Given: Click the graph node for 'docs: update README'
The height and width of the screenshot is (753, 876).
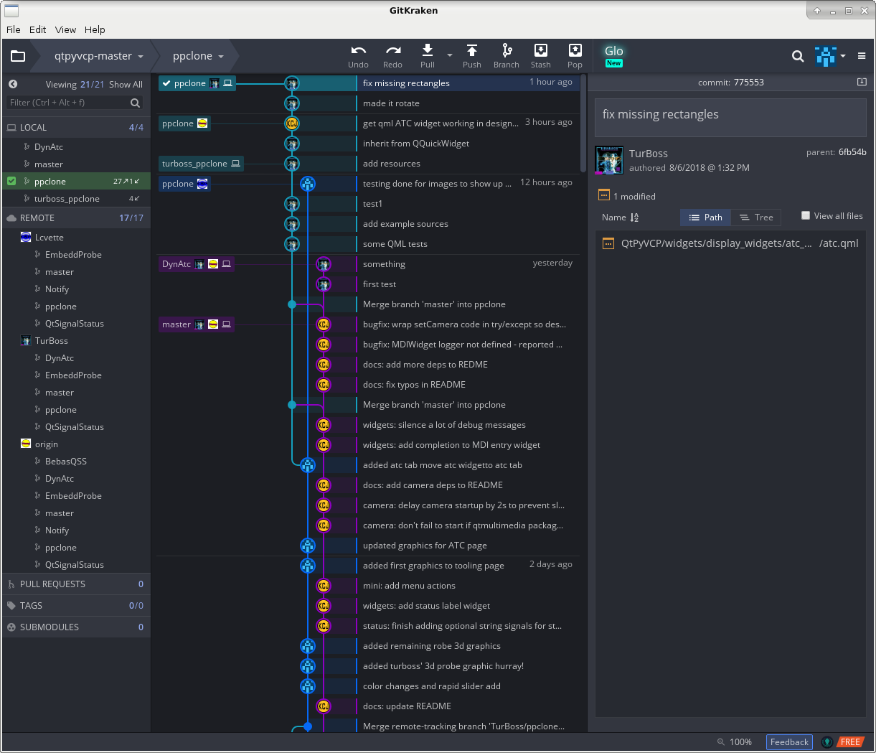Looking at the screenshot, I should (x=324, y=706).
